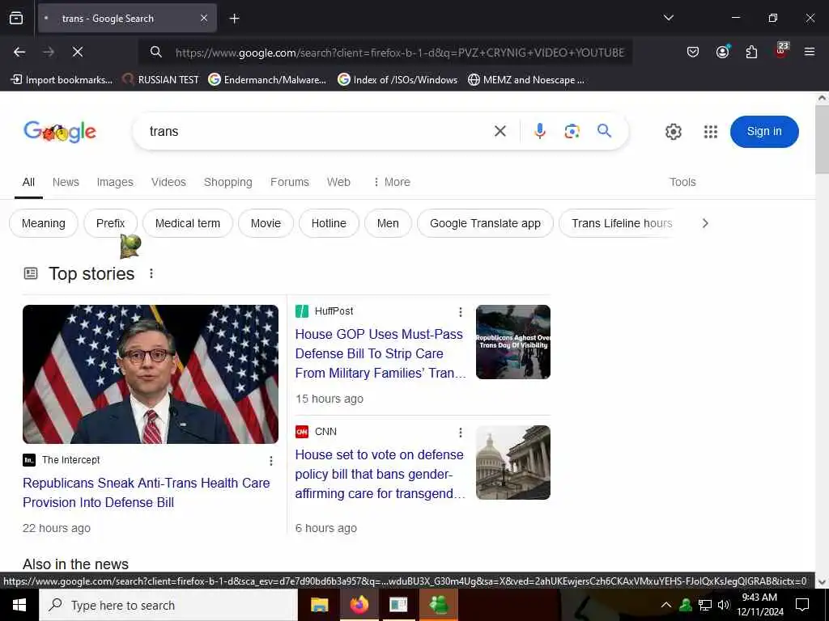Click the extension icon with 23 badge
The height and width of the screenshot is (621, 829).
[781, 50]
